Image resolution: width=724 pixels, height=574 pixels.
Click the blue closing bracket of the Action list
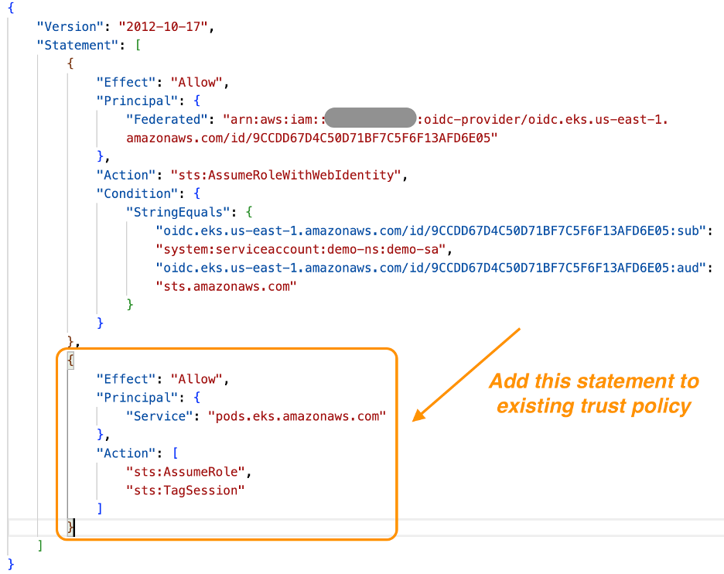tap(100, 508)
